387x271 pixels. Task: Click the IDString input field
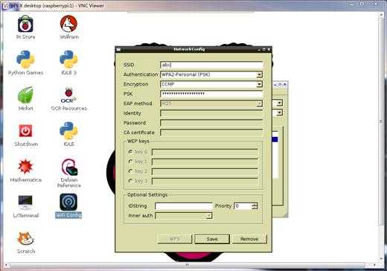pos(184,206)
